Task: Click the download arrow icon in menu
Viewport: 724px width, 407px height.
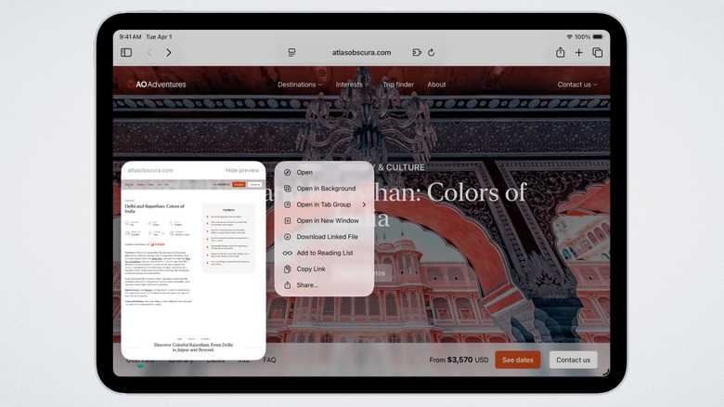Action: click(287, 237)
